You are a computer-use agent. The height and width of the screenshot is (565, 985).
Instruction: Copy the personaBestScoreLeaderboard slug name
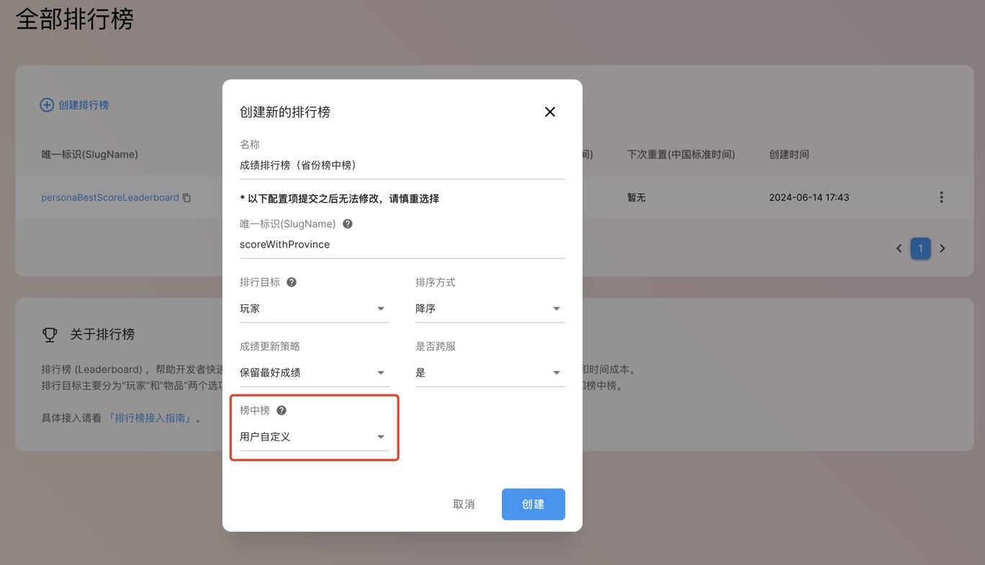pyautogui.click(x=187, y=198)
